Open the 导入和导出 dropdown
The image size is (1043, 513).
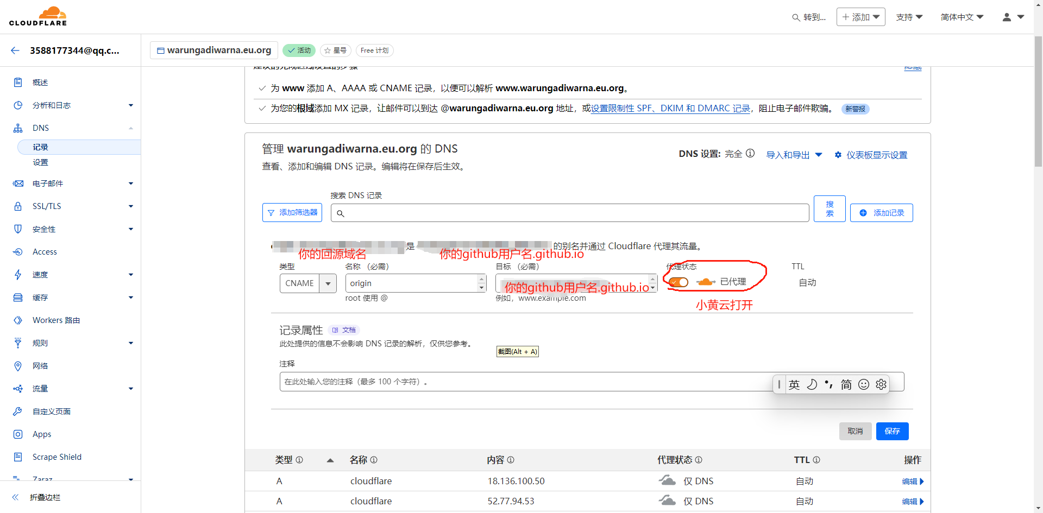794,155
